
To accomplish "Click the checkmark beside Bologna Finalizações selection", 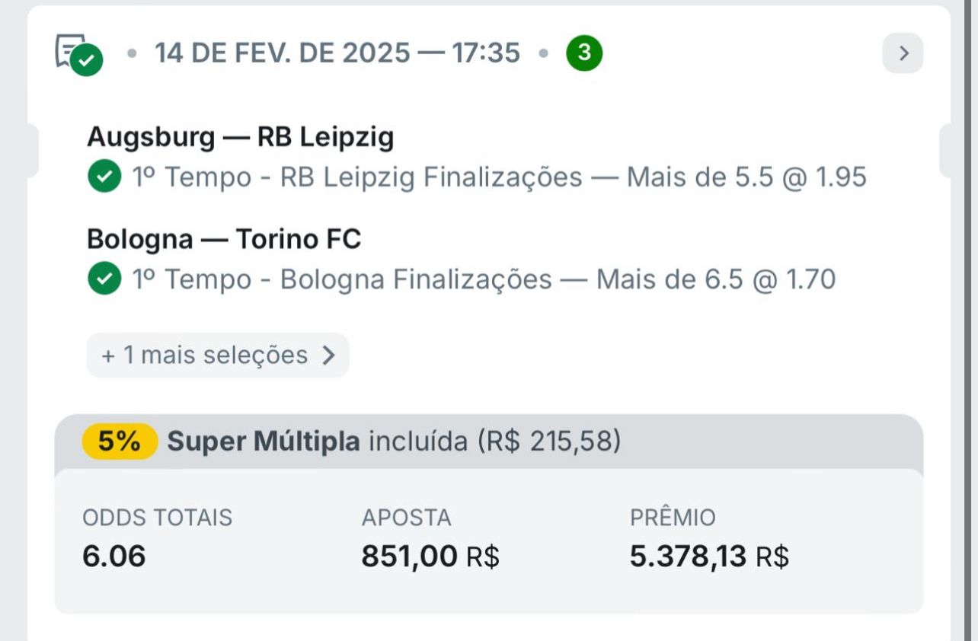I will click(104, 279).
